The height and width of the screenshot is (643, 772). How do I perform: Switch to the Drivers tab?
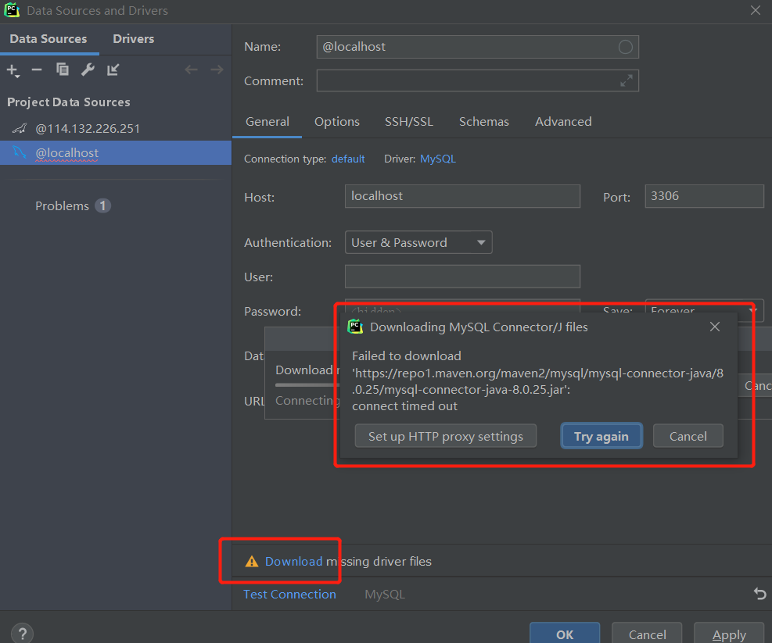134,39
